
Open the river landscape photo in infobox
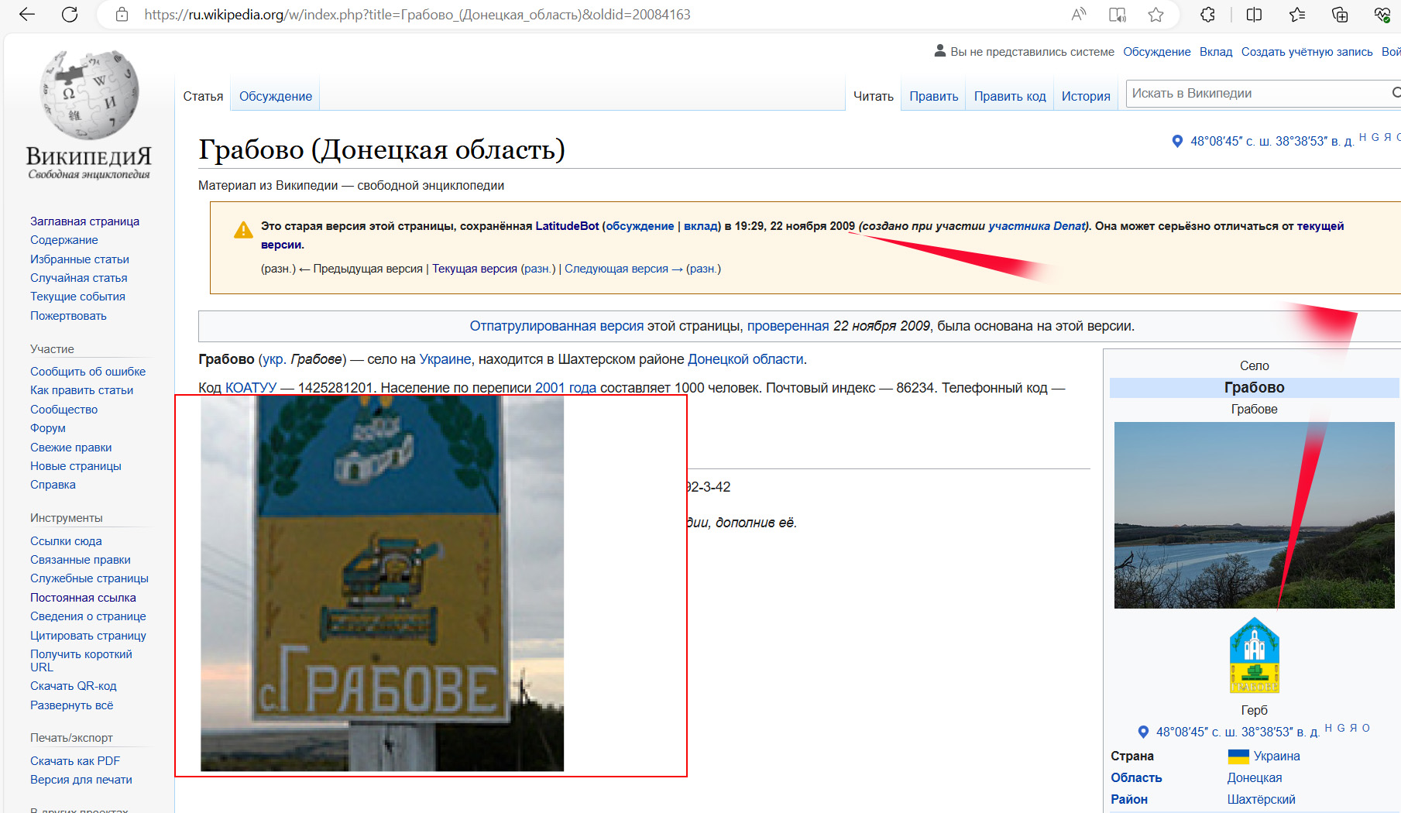(x=1255, y=515)
